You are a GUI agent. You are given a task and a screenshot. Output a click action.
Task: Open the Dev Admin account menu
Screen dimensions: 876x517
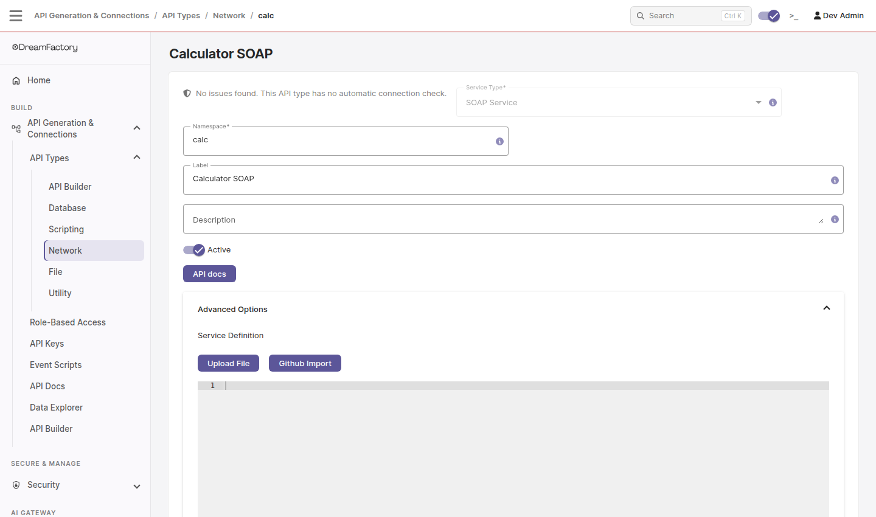[838, 16]
